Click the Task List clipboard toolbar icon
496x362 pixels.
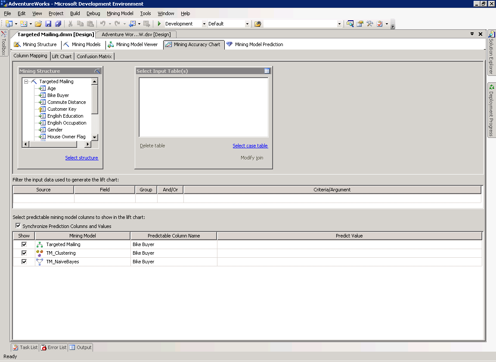point(380,24)
